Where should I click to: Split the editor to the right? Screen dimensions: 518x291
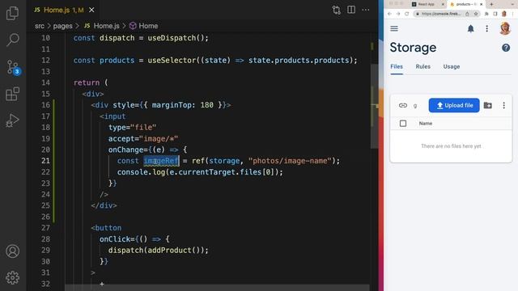351,10
